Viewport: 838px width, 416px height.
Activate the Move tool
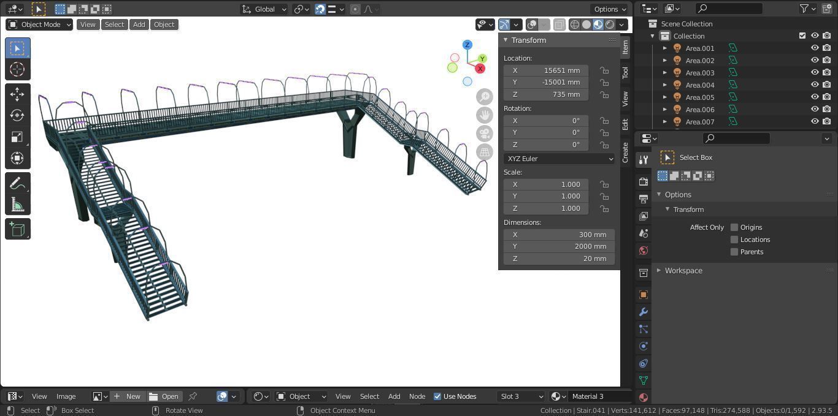click(x=17, y=94)
